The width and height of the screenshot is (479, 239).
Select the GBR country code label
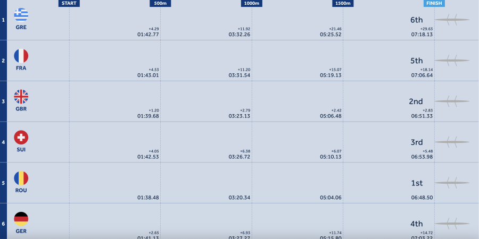coord(21,109)
